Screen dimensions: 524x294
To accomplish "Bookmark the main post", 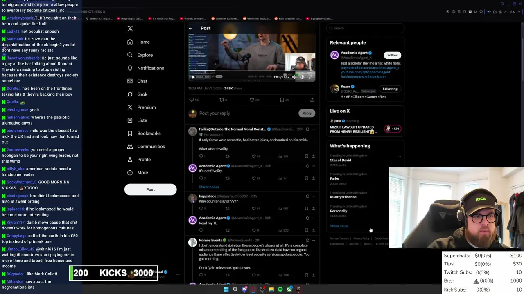I will click(x=282, y=100).
